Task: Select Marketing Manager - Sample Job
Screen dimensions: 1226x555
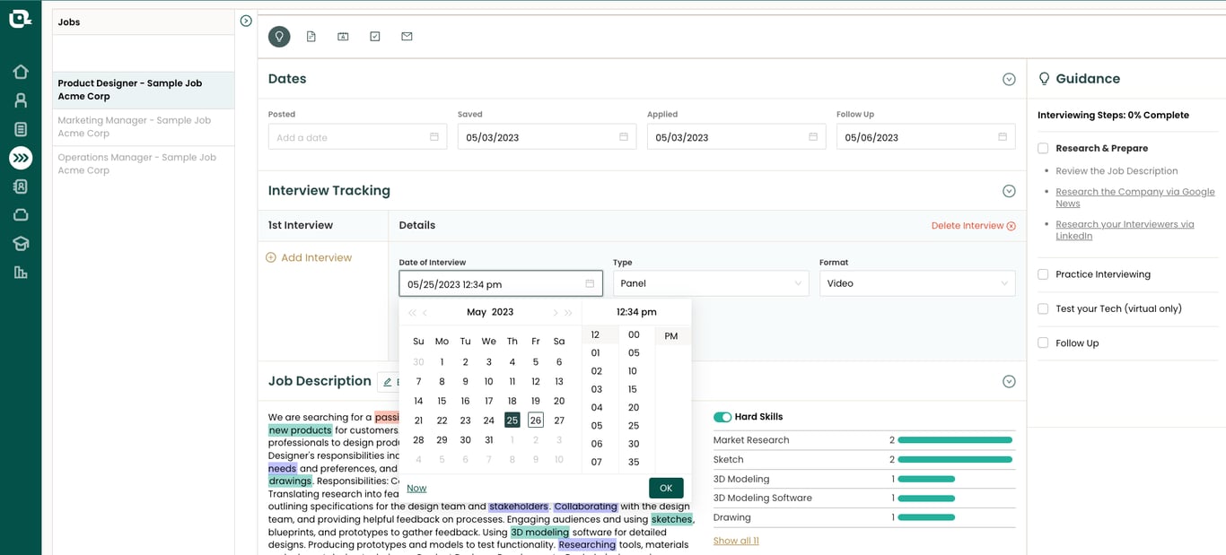Action: [x=144, y=126]
